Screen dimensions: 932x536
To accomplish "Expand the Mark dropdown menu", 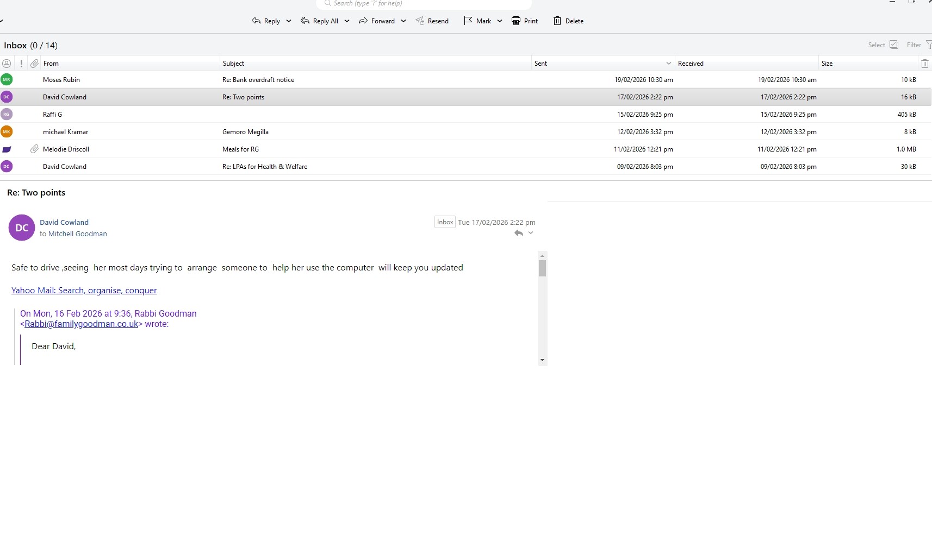I will 500,21.
